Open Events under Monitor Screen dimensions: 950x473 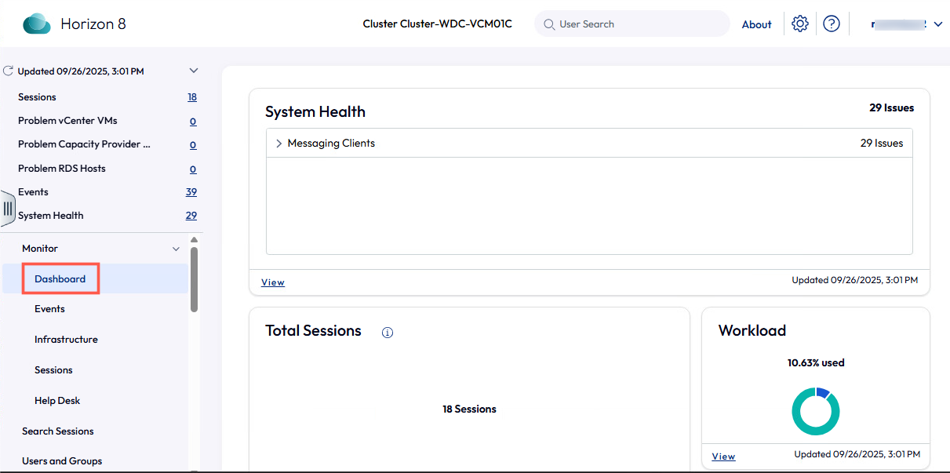point(49,309)
